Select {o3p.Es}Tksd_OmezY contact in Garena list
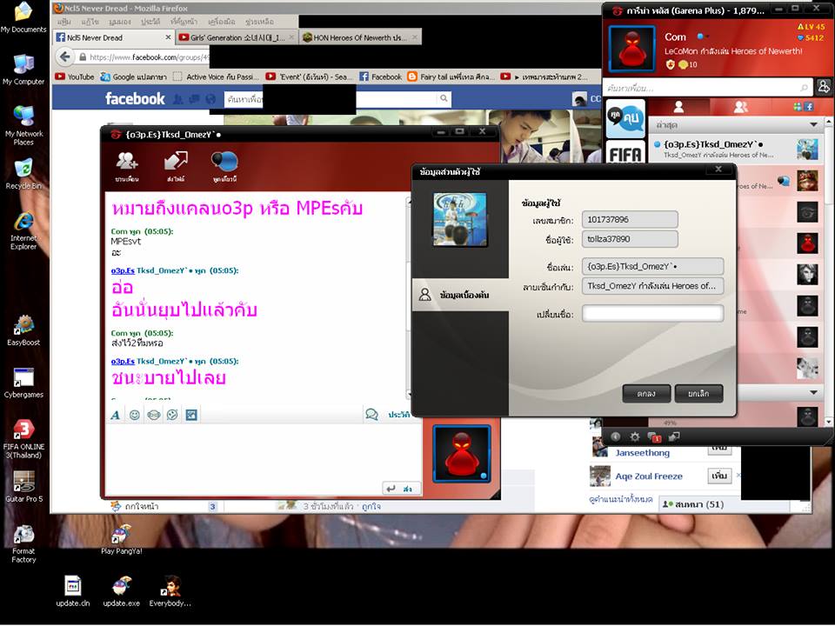Viewport: 835px width, 626px height. (736, 149)
